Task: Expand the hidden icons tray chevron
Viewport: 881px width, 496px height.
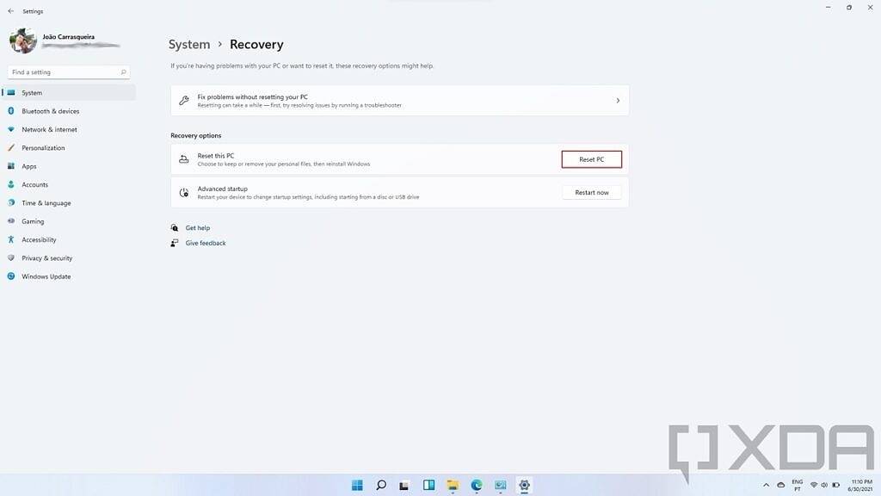Action: pos(766,485)
